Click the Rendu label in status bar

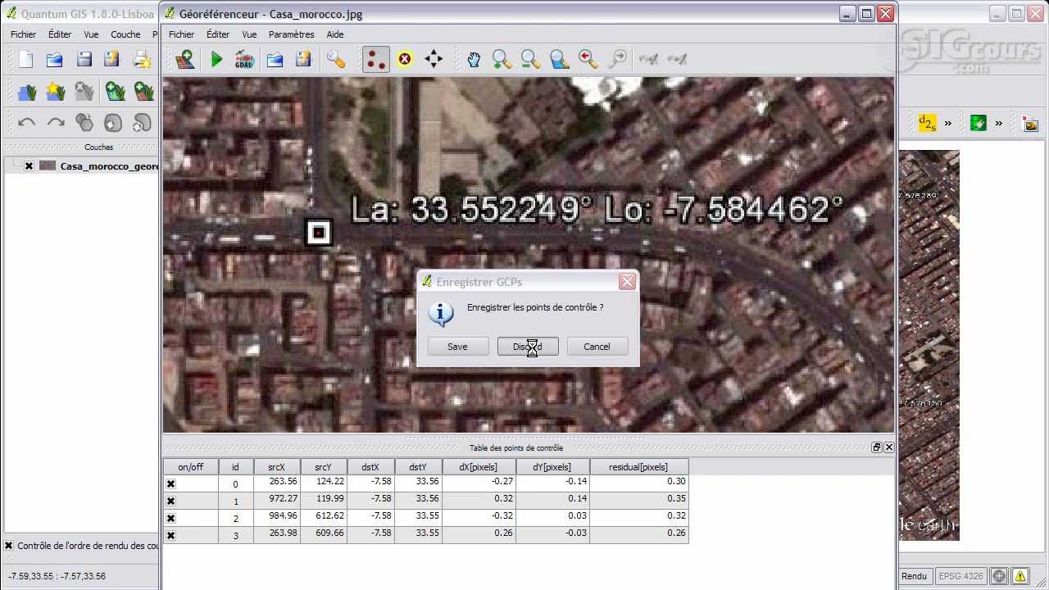click(x=914, y=576)
